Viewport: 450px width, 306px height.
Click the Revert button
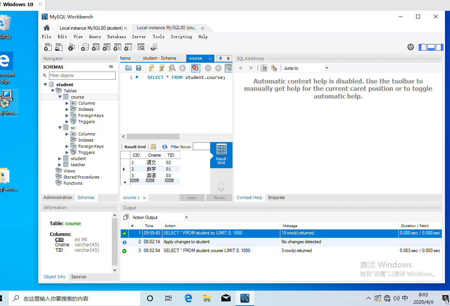pyautogui.click(x=219, y=198)
